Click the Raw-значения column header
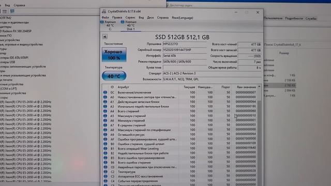The width and height of the screenshot is (331, 186). coord(244,87)
